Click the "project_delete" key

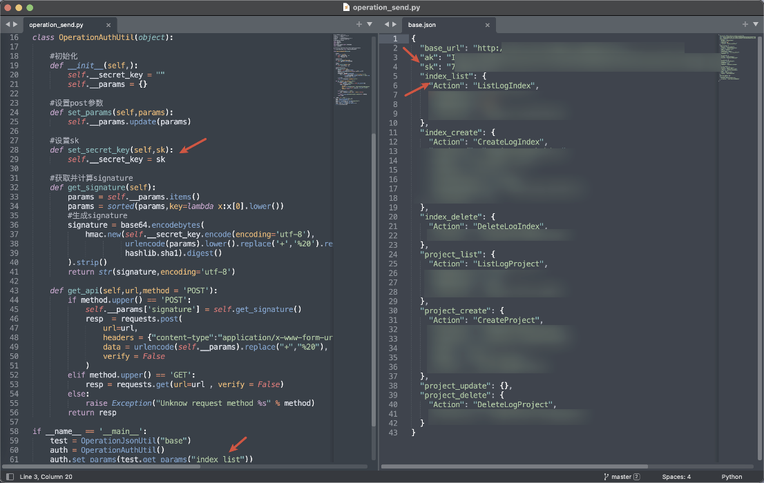point(455,395)
